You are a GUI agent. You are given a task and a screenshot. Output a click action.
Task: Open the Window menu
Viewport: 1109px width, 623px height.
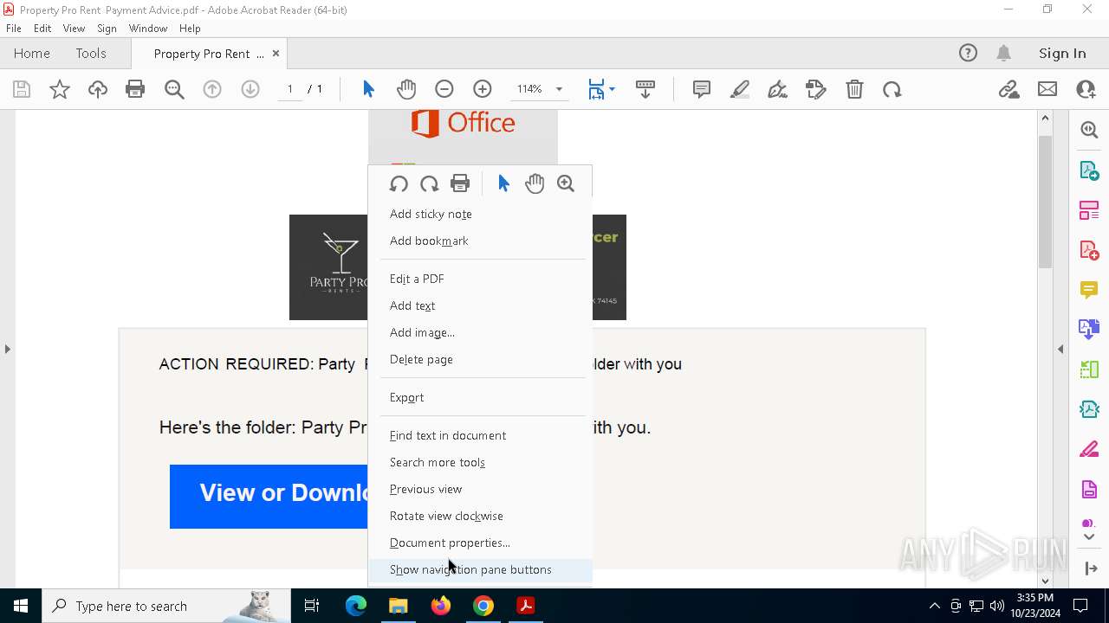[148, 29]
